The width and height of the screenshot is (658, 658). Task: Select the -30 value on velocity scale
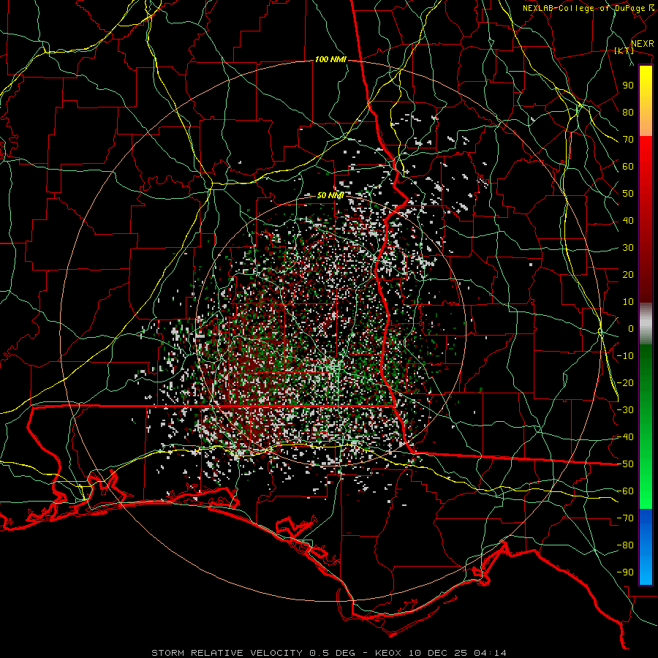tap(625, 410)
